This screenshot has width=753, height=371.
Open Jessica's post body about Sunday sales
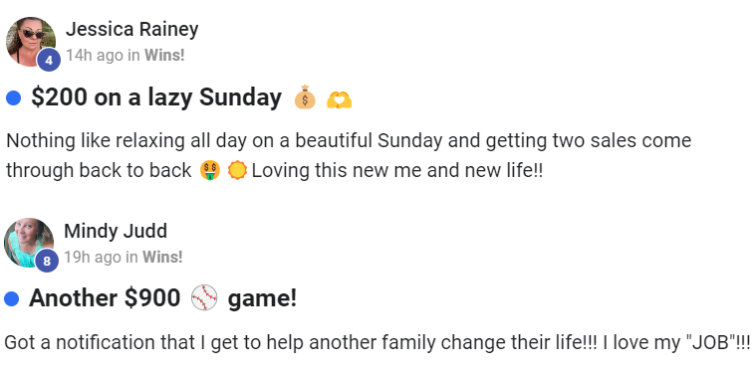pyautogui.click(x=349, y=155)
